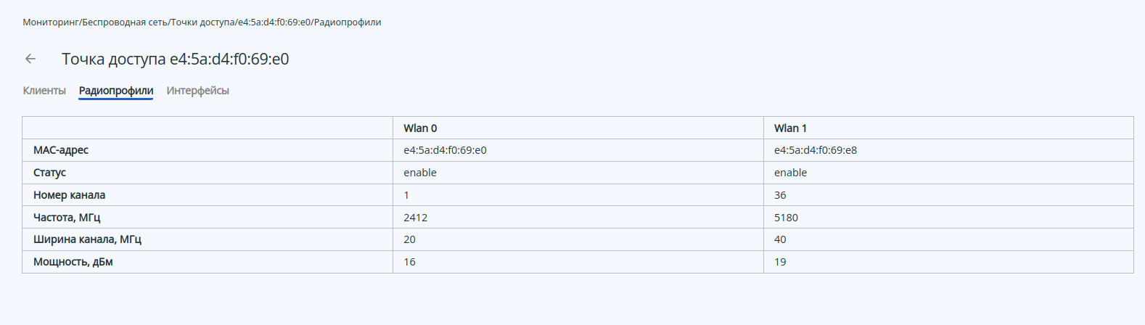Click the frequency value 2412

pos(416,218)
